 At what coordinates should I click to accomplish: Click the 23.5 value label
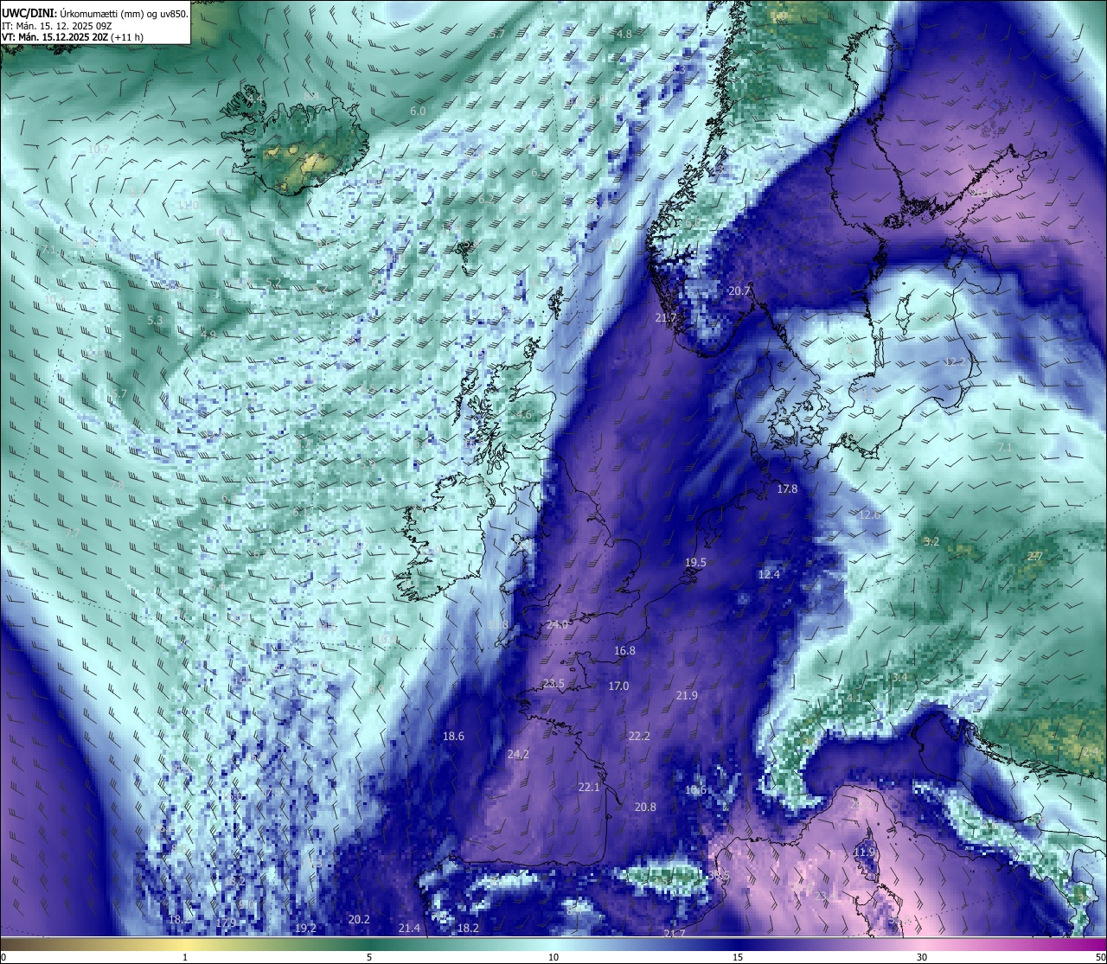point(553,684)
